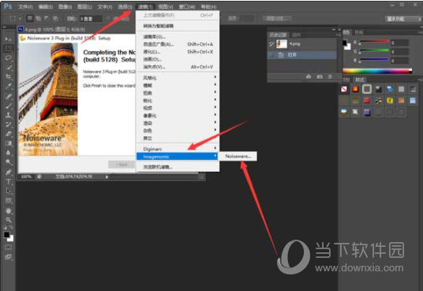The height and width of the screenshot is (291, 423).
Task: Open the 图像 menu
Action: coord(65,7)
